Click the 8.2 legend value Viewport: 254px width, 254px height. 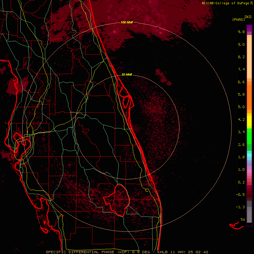click(241, 57)
